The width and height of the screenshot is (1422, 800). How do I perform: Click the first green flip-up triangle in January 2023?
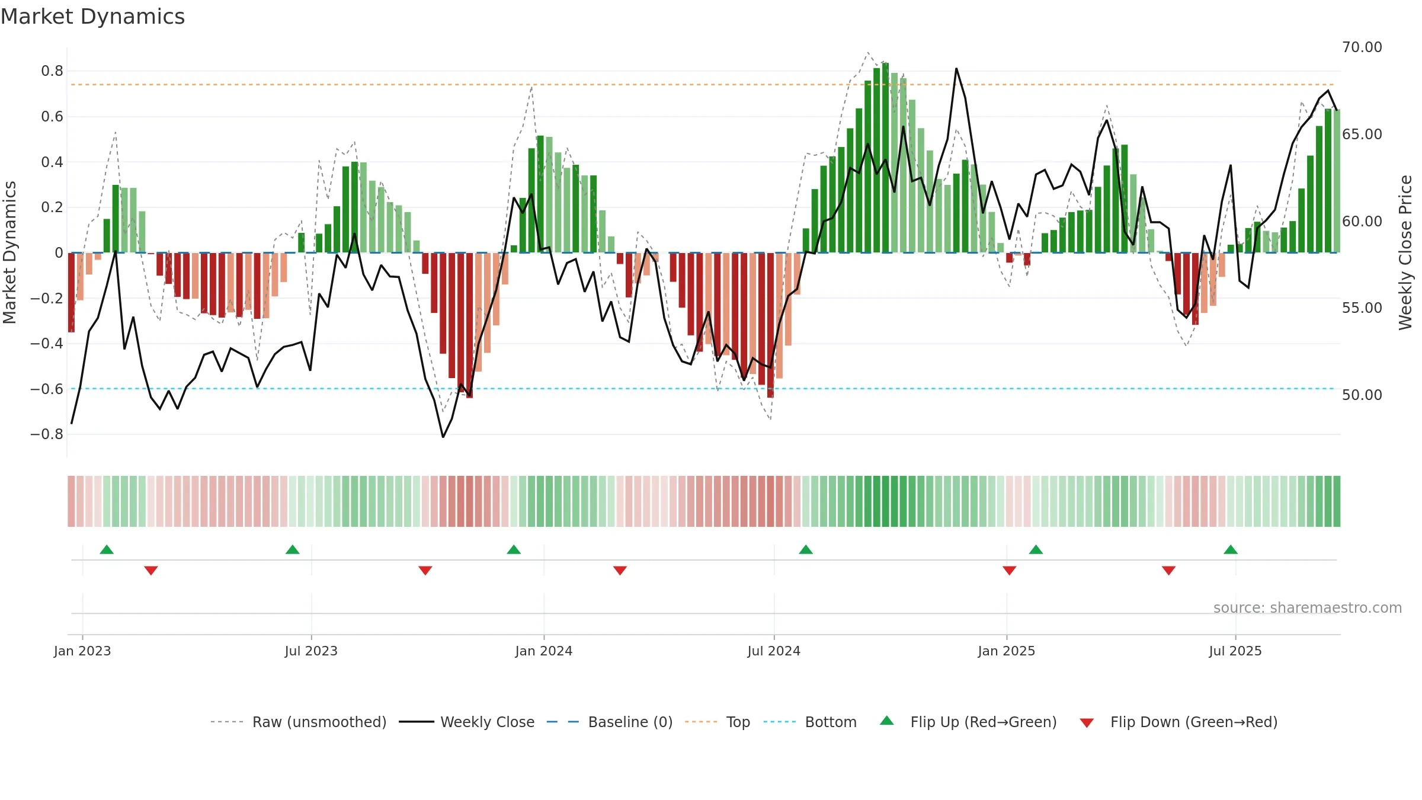click(x=107, y=550)
